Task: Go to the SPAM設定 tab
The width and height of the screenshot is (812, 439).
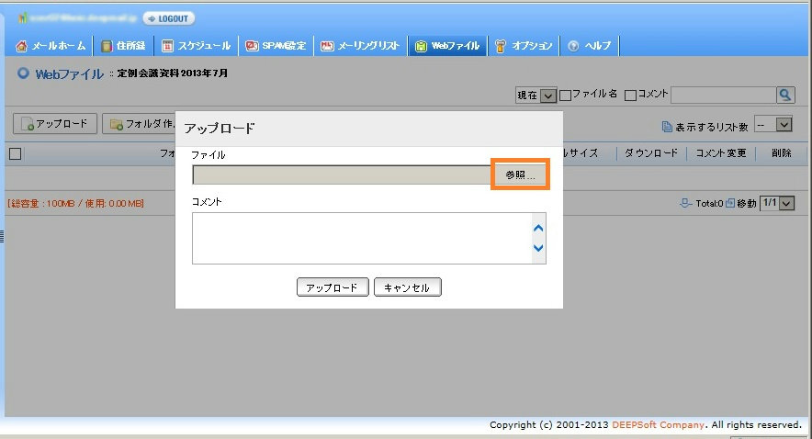Action: 276,46
